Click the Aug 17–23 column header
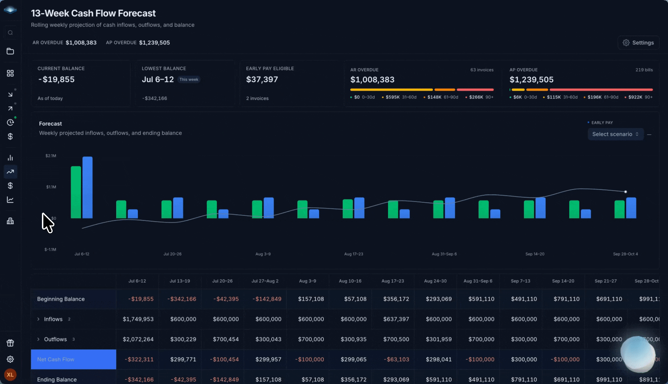 pyautogui.click(x=393, y=281)
